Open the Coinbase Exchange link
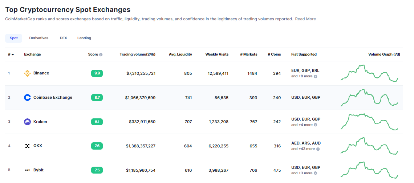 point(53,97)
